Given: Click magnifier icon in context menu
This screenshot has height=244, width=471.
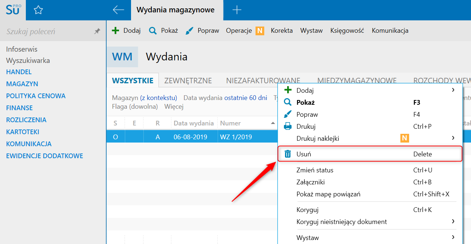Looking at the screenshot, I should click(x=288, y=102).
